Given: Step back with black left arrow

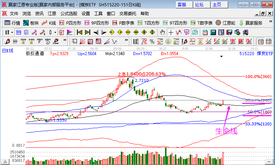Looking at the screenshot, I should pyautogui.click(x=96, y=32).
